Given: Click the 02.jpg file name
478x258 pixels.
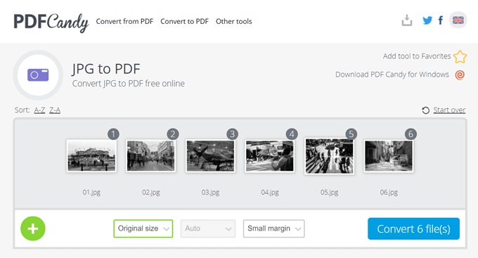Looking at the screenshot, I should [151, 193].
